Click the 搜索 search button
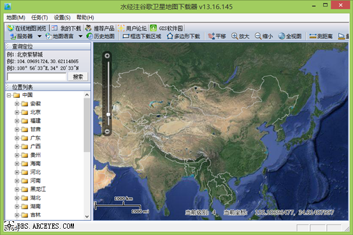This screenshot has width=353, height=235. (78, 77)
